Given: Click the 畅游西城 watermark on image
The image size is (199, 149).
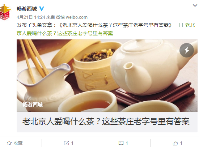Looking at the screenshot, I should coord(33,105).
